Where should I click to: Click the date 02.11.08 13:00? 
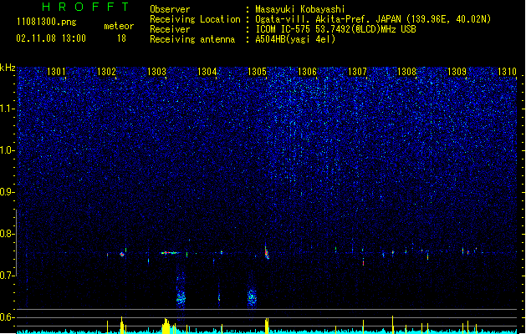(51, 38)
